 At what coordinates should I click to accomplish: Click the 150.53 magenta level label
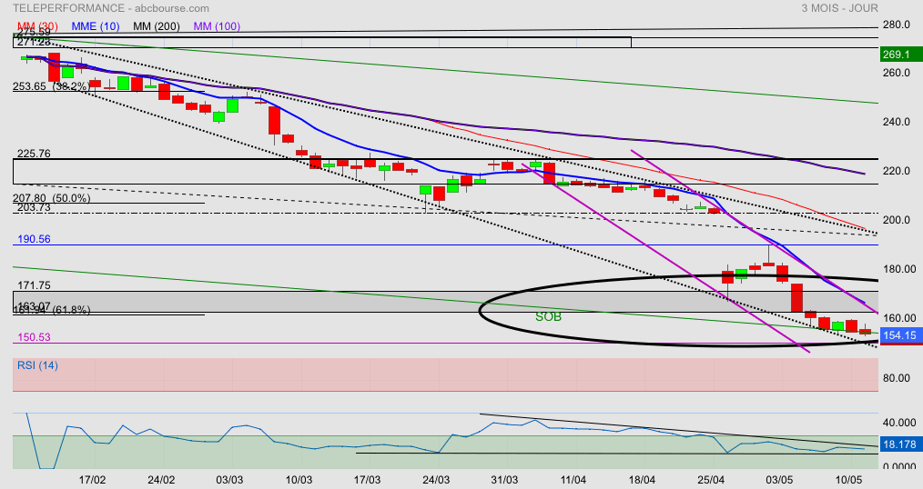35,337
